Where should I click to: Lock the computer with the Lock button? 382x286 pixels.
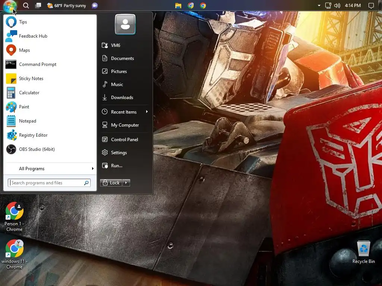point(111,183)
